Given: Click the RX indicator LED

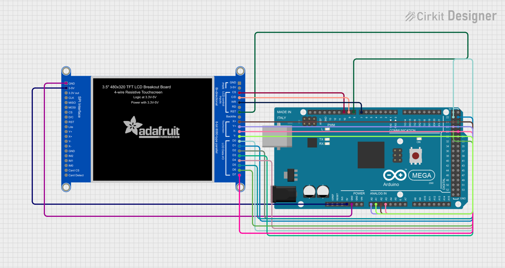Looking at the screenshot, I should click(x=327, y=144).
